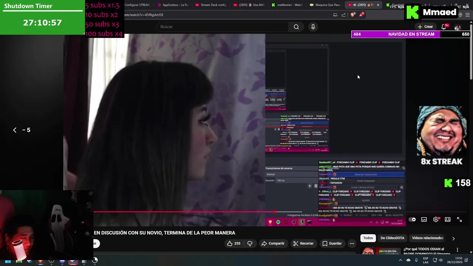The image size is (473, 266).
Task: Click the microphone tray icon
Action: pyautogui.click(x=416, y=260)
